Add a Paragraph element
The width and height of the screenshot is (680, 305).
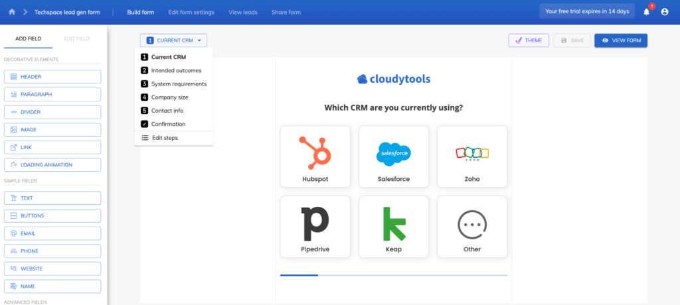pos(52,94)
